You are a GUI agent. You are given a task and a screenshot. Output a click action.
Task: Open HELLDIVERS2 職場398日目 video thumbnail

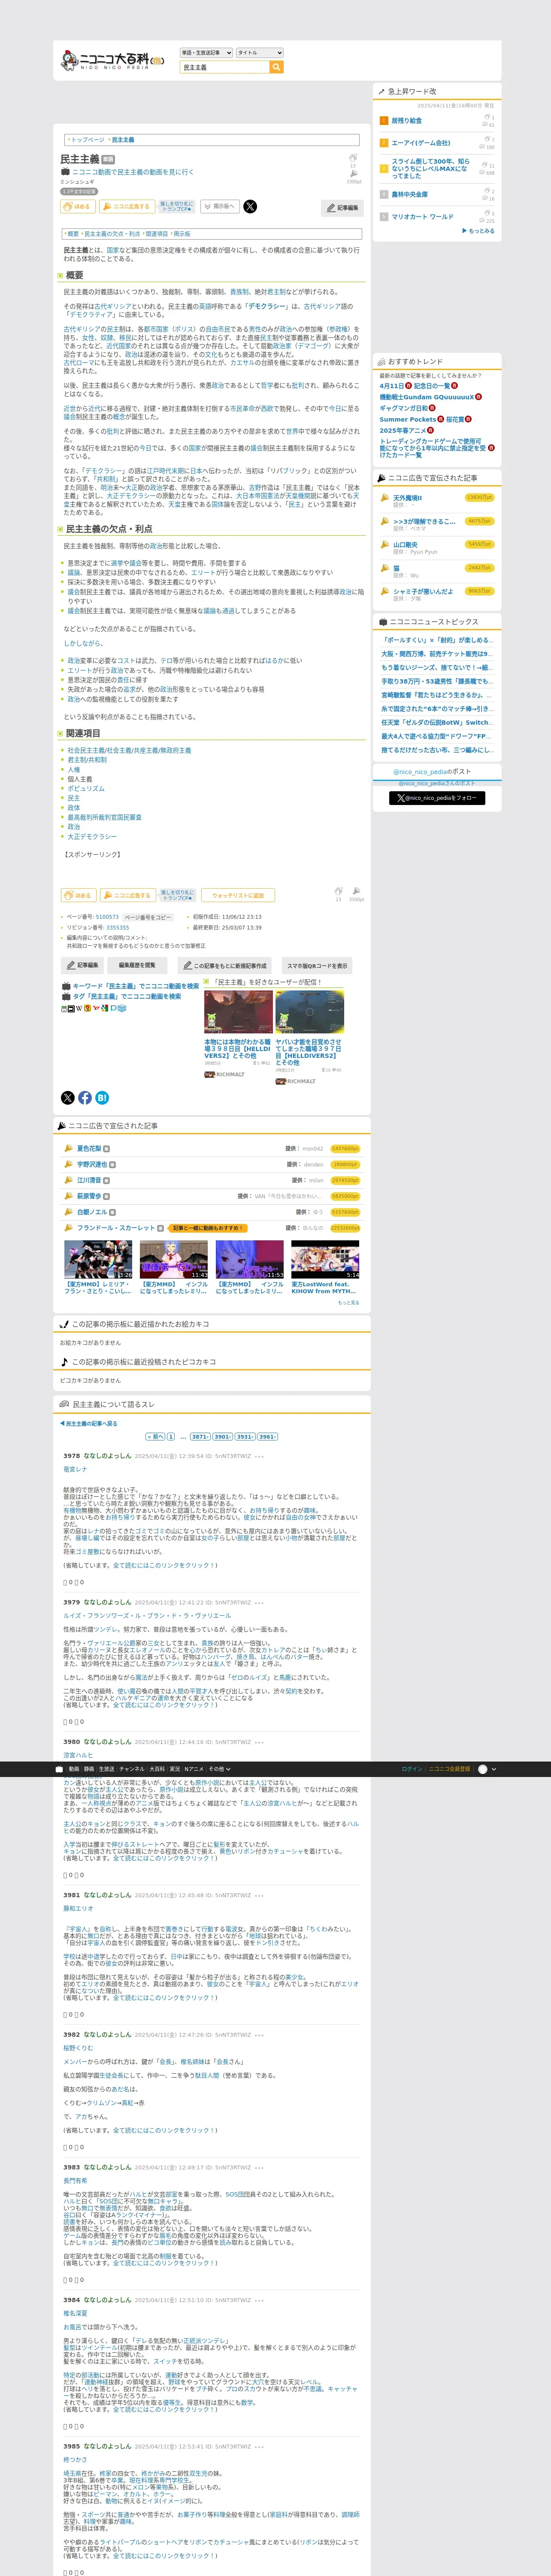238,1012
